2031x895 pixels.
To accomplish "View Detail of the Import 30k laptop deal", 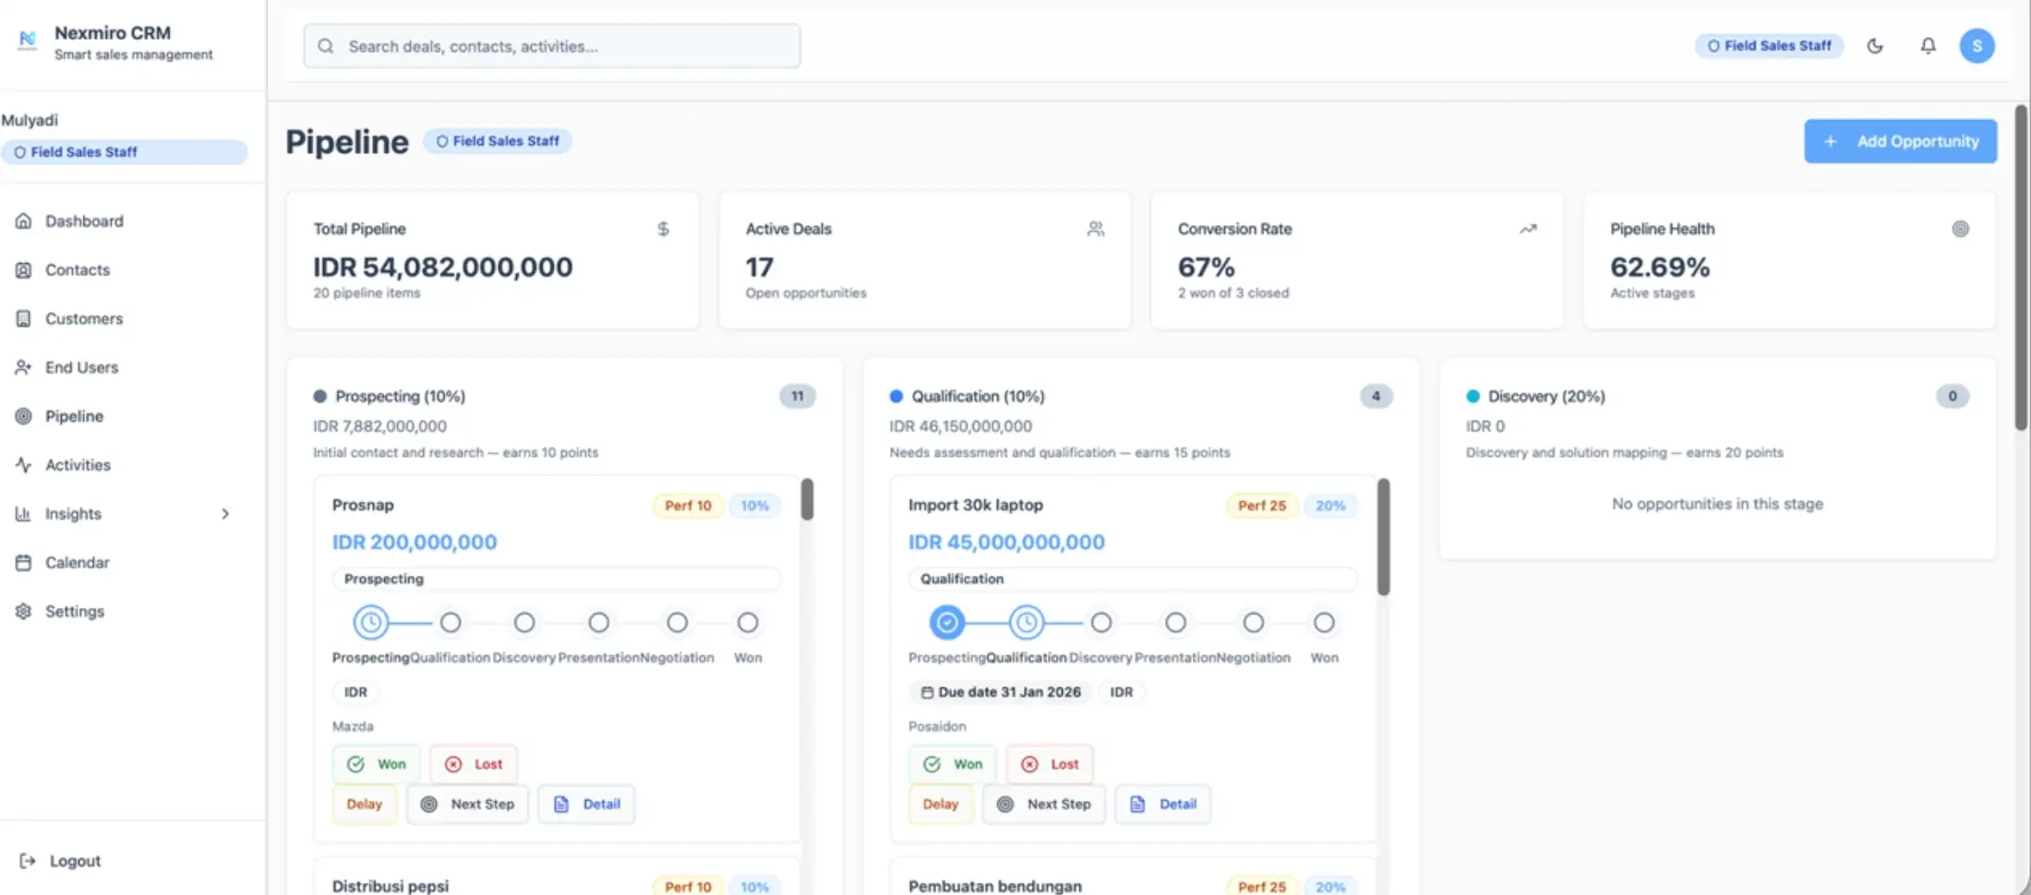I will tap(1162, 804).
